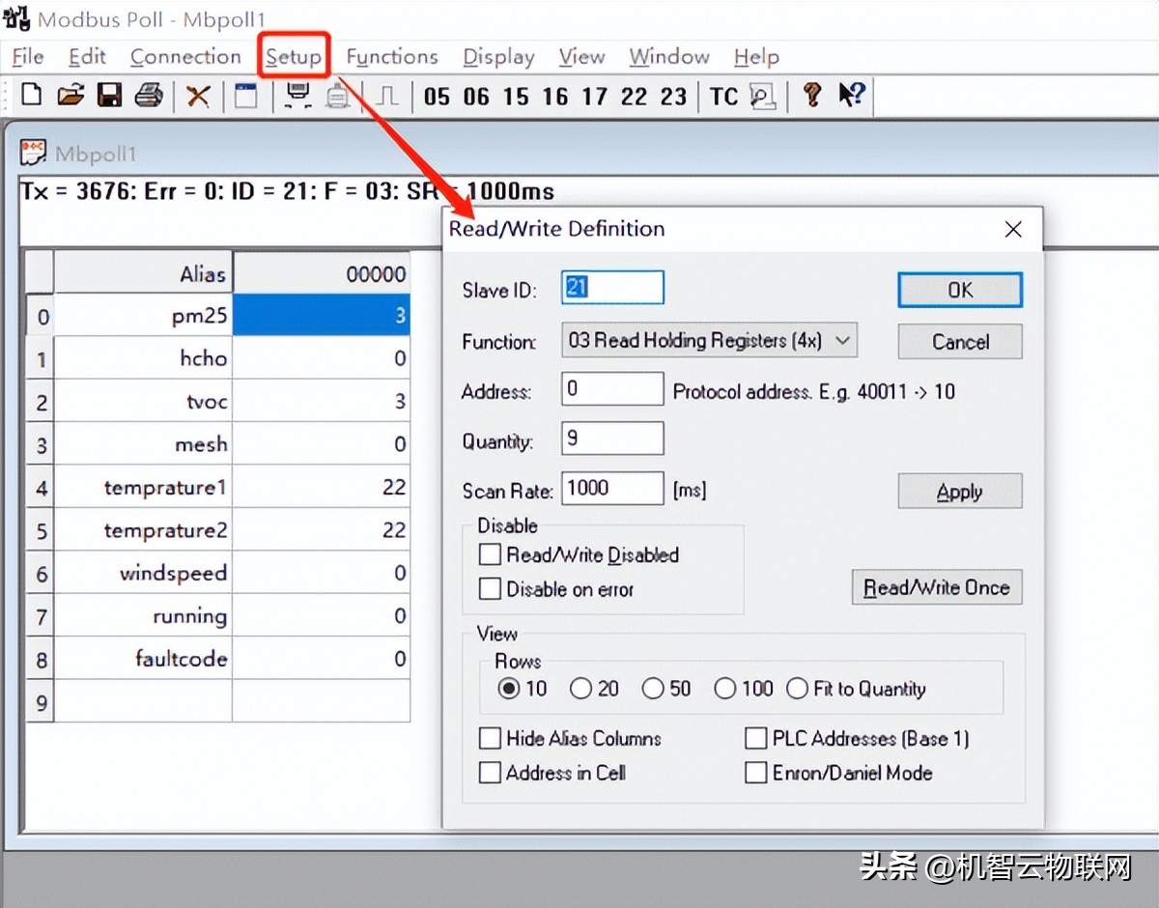The width and height of the screenshot is (1159, 908).
Task: Click the Alias column header
Action: (143, 273)
